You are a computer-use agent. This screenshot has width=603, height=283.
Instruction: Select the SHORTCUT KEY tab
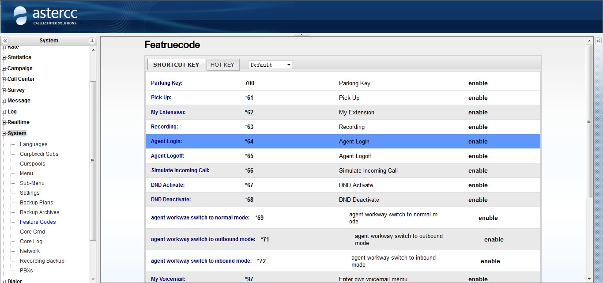(176, 65)
